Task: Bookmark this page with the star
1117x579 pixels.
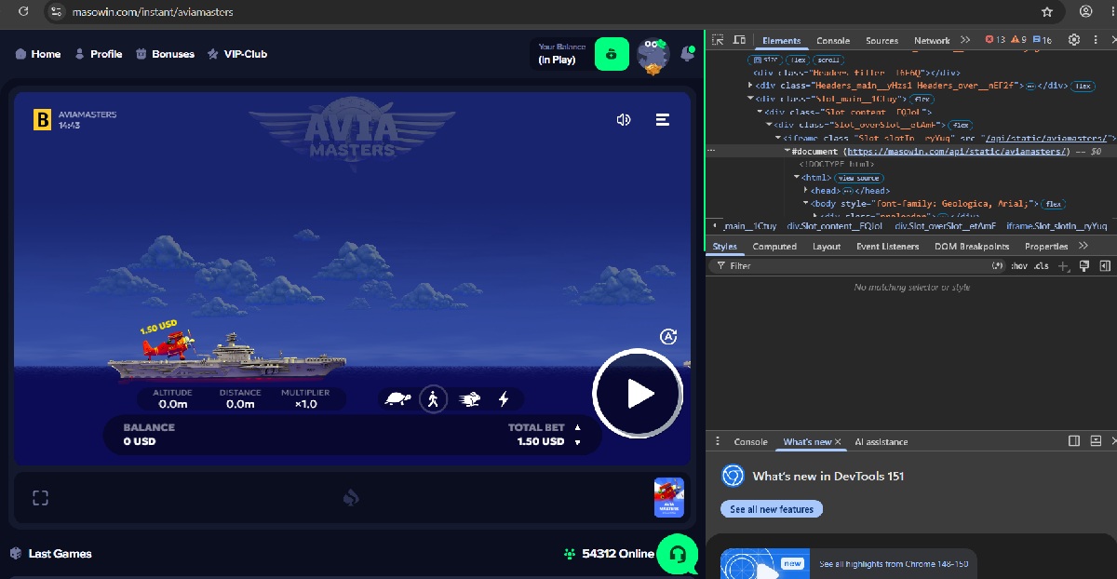Action: (x=1047, y=12)
